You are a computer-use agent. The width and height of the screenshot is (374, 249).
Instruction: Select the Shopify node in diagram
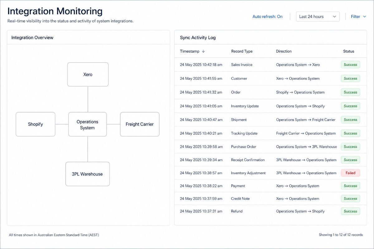coord(36,124)
